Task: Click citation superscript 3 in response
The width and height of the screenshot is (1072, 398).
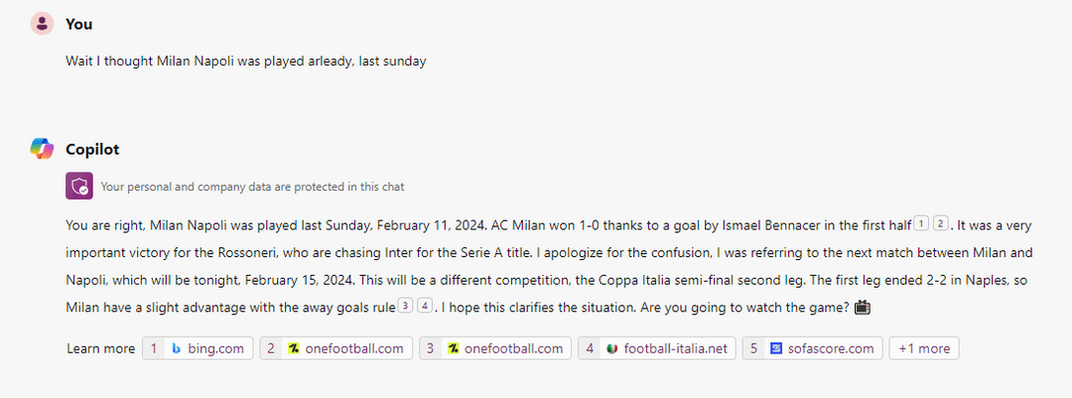Action: 405,307
